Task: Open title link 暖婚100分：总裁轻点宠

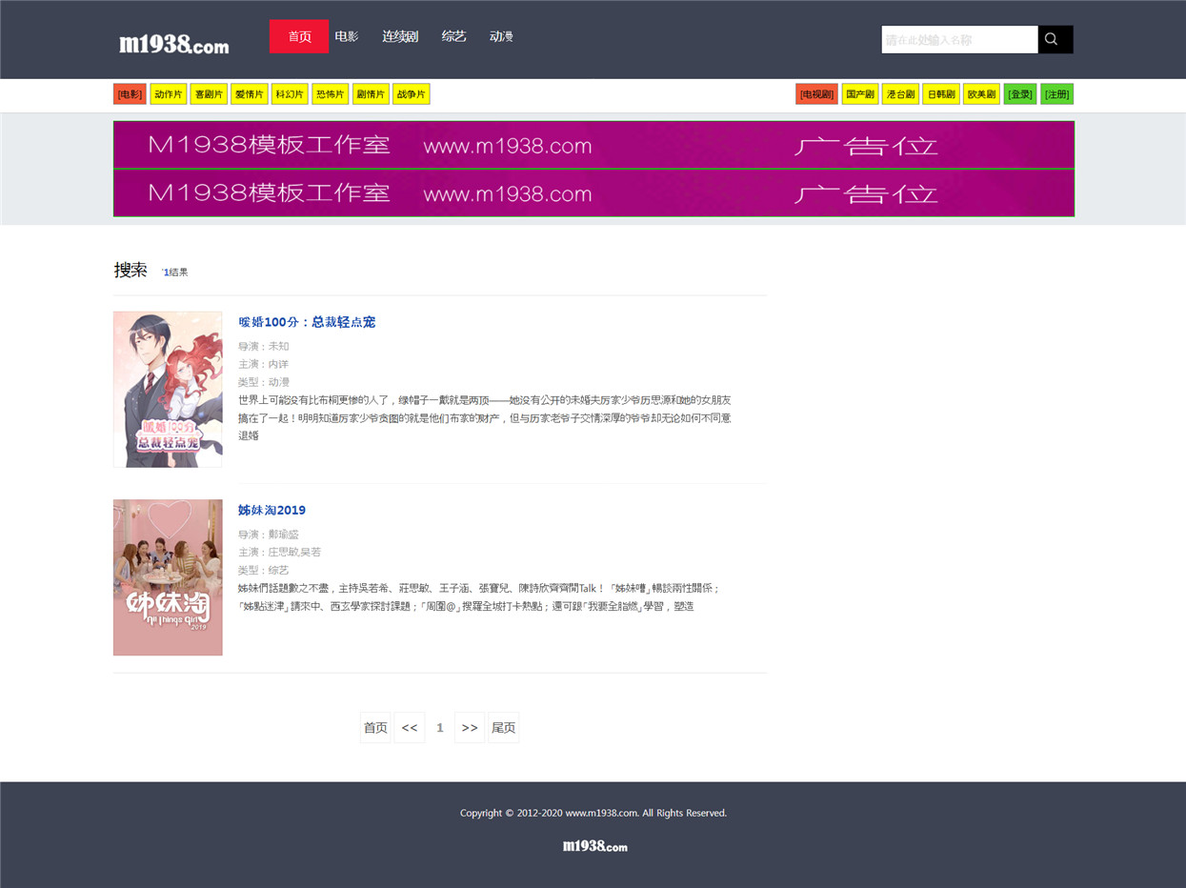Action: pyautogui.click(x=307, y=322)
